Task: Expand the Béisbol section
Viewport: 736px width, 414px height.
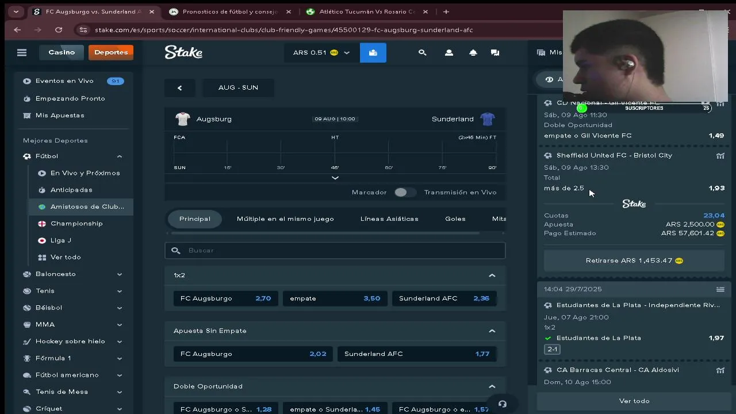Action: (120, 308)
